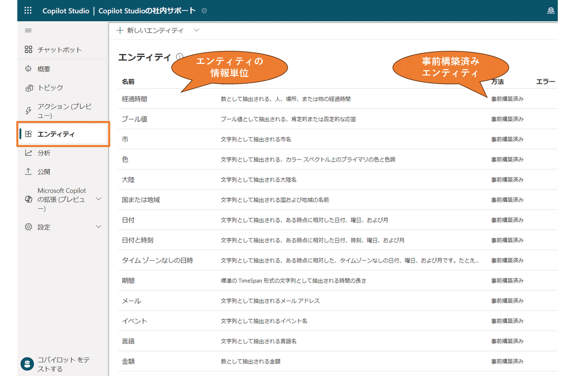
Task: Click the info icon next to エンティティ heading
Action: coord(180,57)
